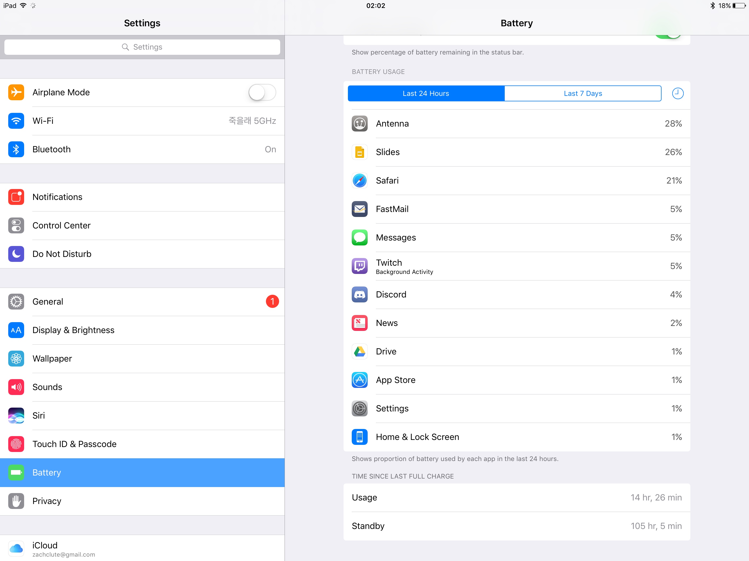Tap the Wallpaper flower icon

16,358
